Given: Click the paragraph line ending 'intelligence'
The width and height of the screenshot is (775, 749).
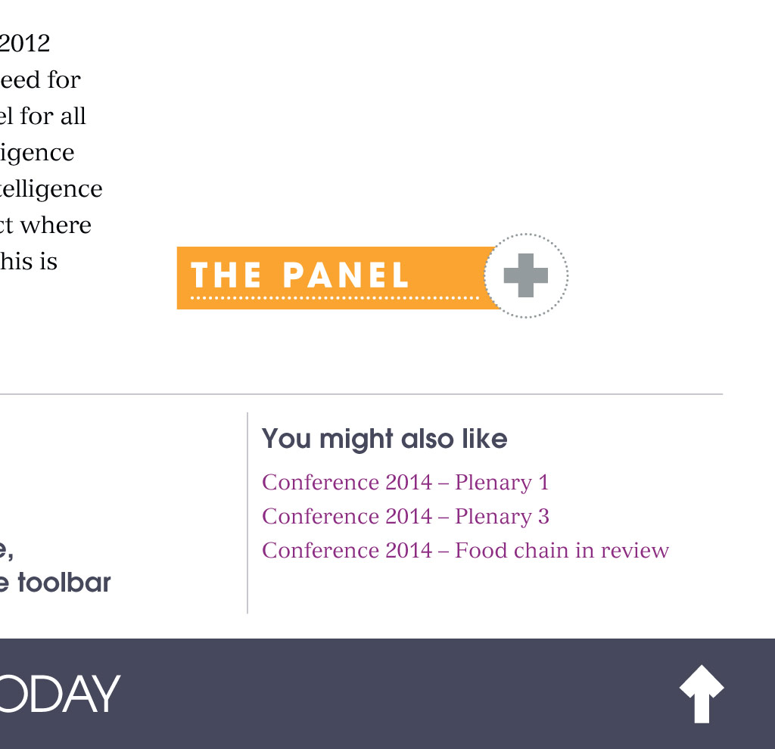Looking at the screenshot, I should (50, 188).
